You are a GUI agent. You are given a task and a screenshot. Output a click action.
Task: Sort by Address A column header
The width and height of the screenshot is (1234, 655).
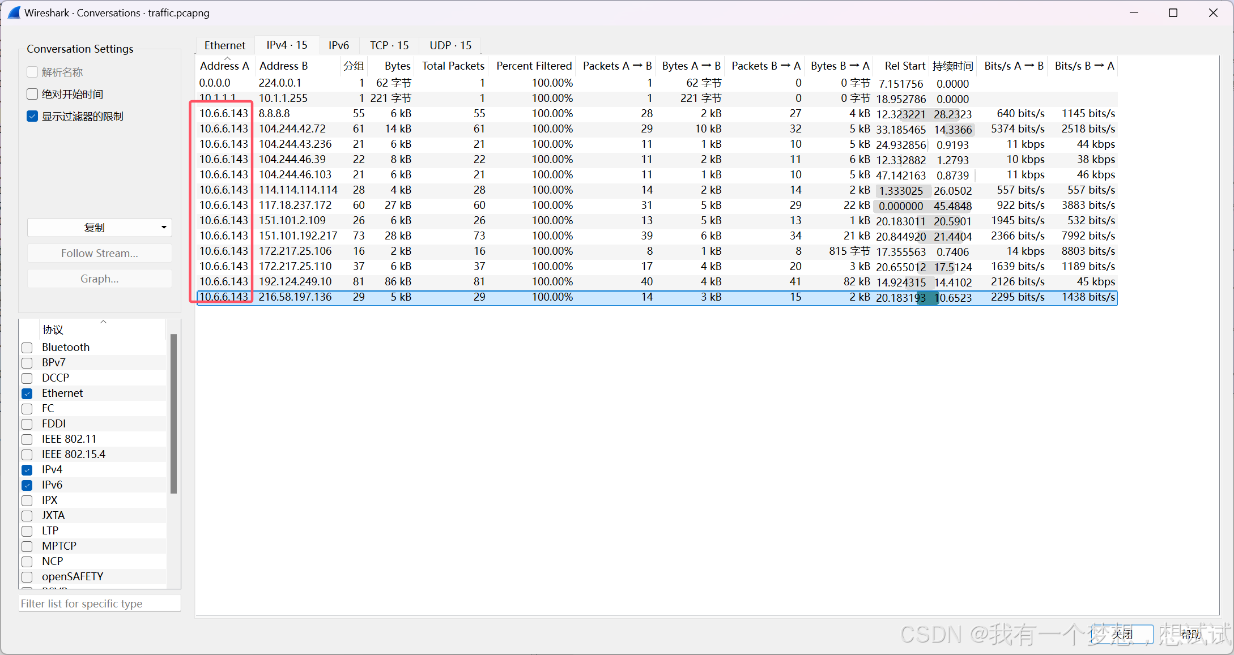pos(224,66)
